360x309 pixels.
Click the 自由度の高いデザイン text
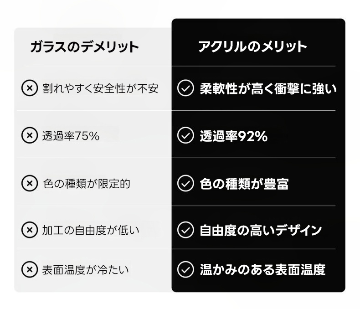tap(261, 230)
